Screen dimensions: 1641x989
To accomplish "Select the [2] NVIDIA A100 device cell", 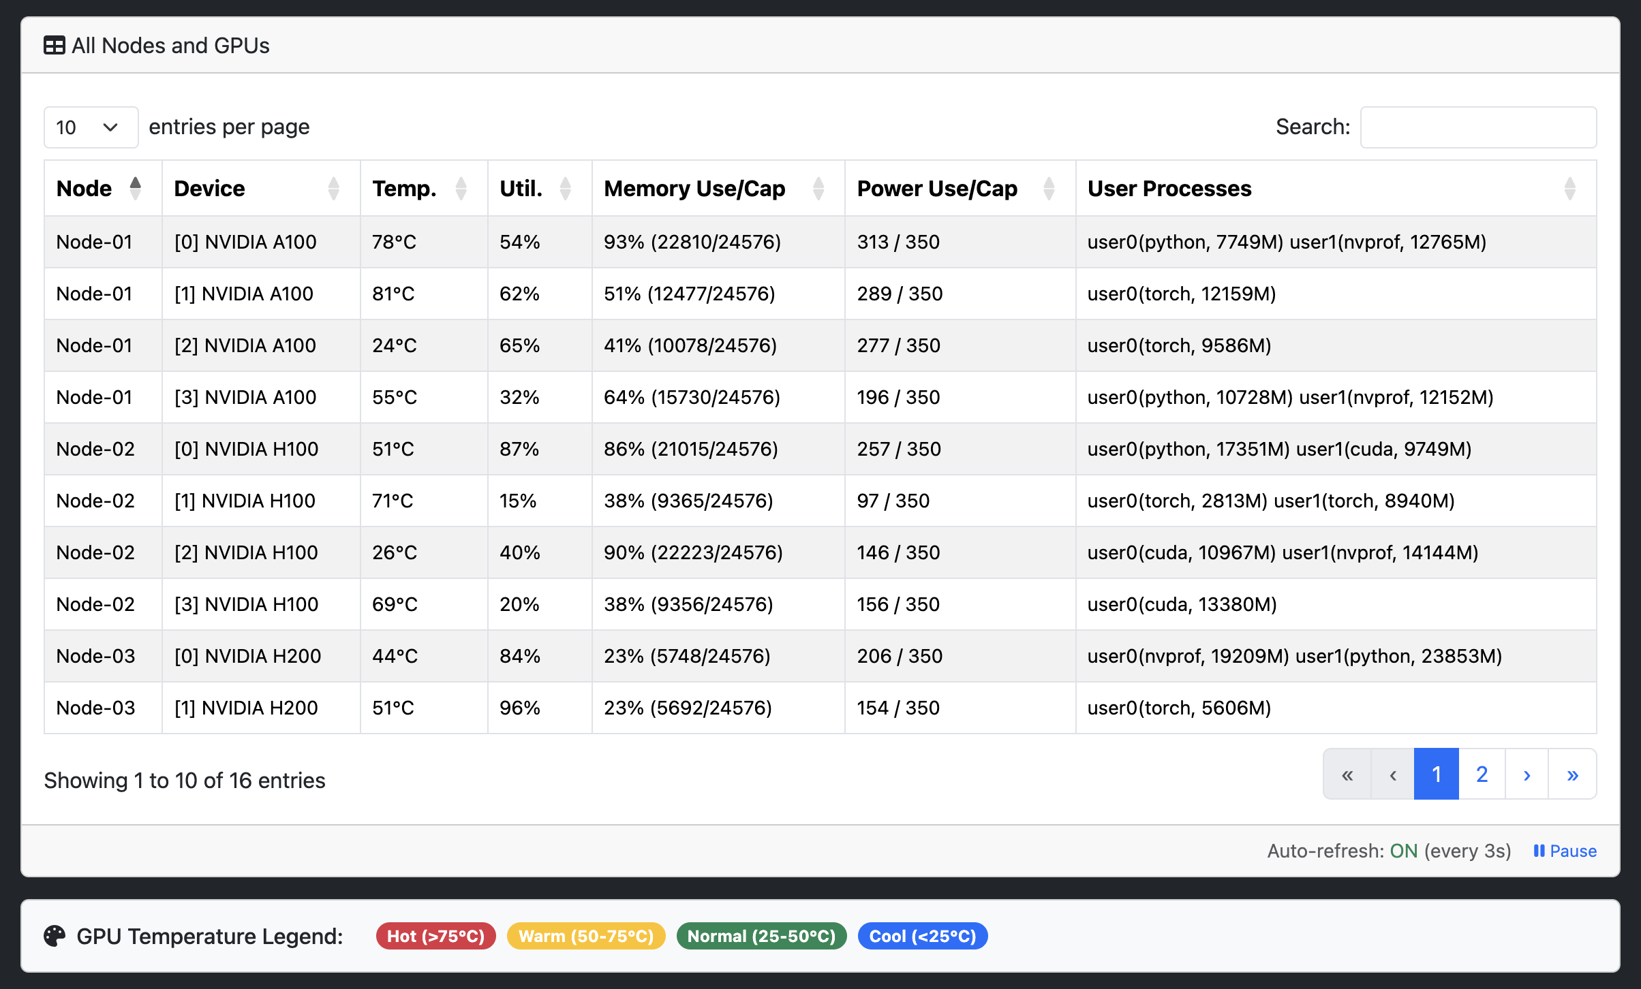I will 261,345.
